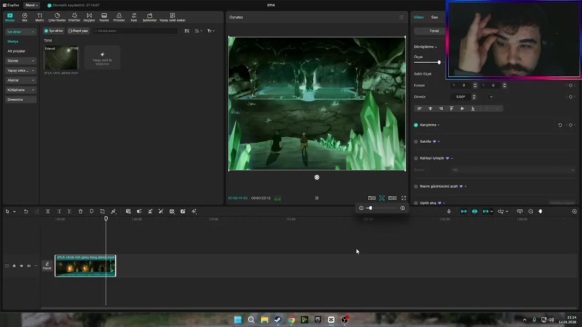This screenshot has height=327, width=582.
Task: Expand the Yapay zeka sidebar section
Action: [x=20, y=70]
